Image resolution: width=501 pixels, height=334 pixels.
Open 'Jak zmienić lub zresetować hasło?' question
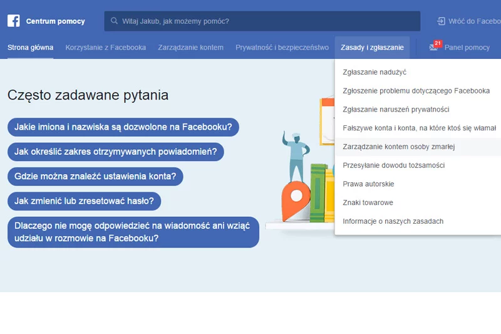pyautogui.click(x=85, y=201)
